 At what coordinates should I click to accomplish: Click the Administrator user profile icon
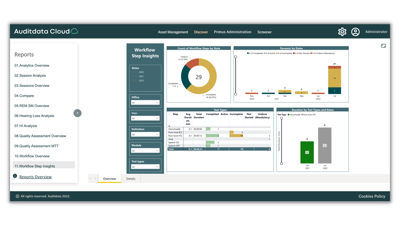click(x=355, y=32)
